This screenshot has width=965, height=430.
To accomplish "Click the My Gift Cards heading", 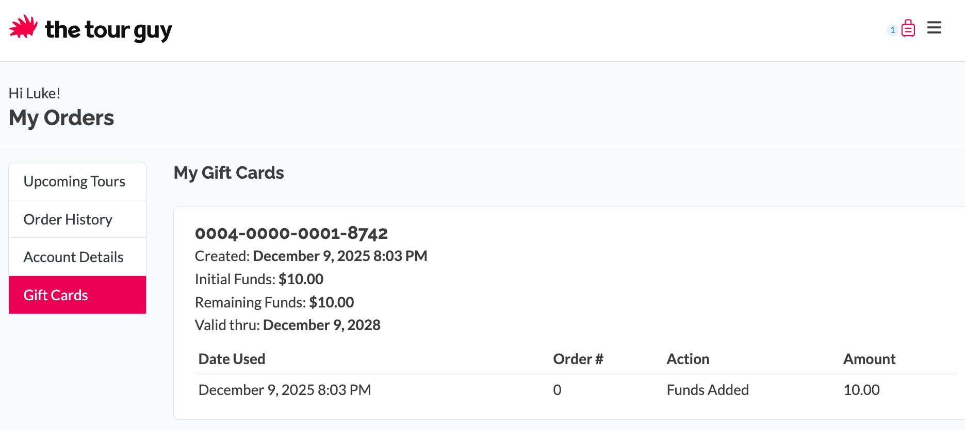I will (x=228, y=173).
